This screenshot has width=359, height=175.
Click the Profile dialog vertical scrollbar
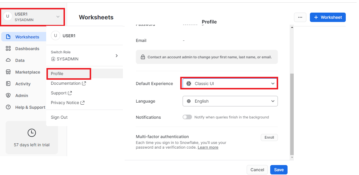pos(292,114)
